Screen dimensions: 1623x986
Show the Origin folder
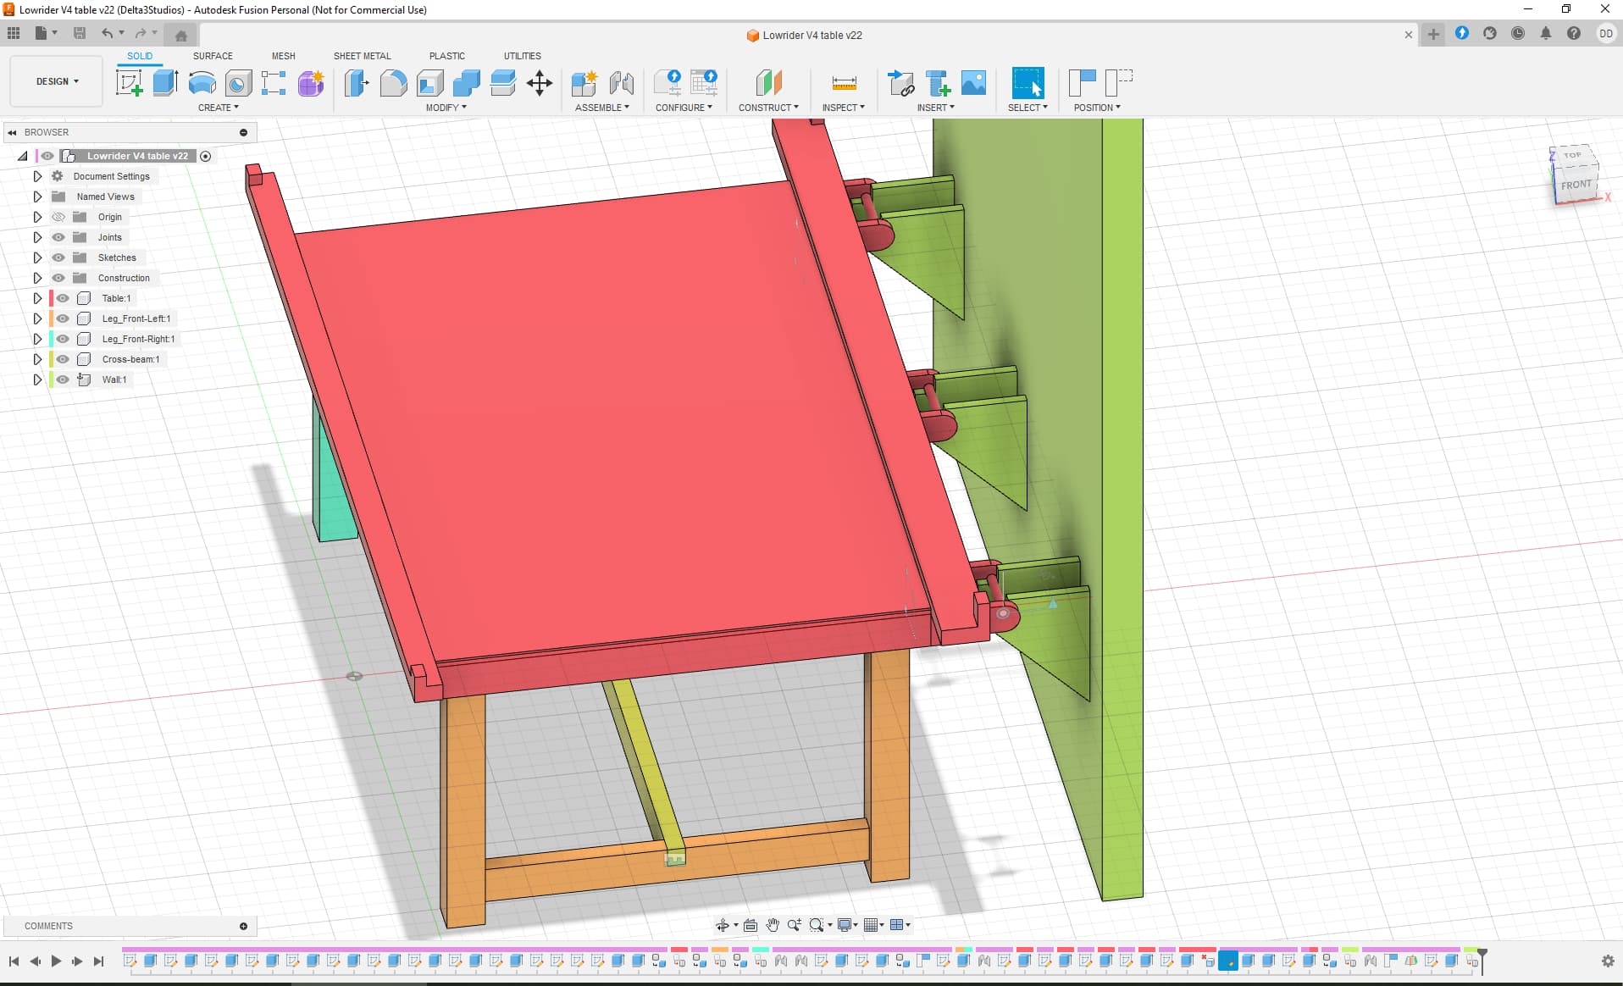58,217
